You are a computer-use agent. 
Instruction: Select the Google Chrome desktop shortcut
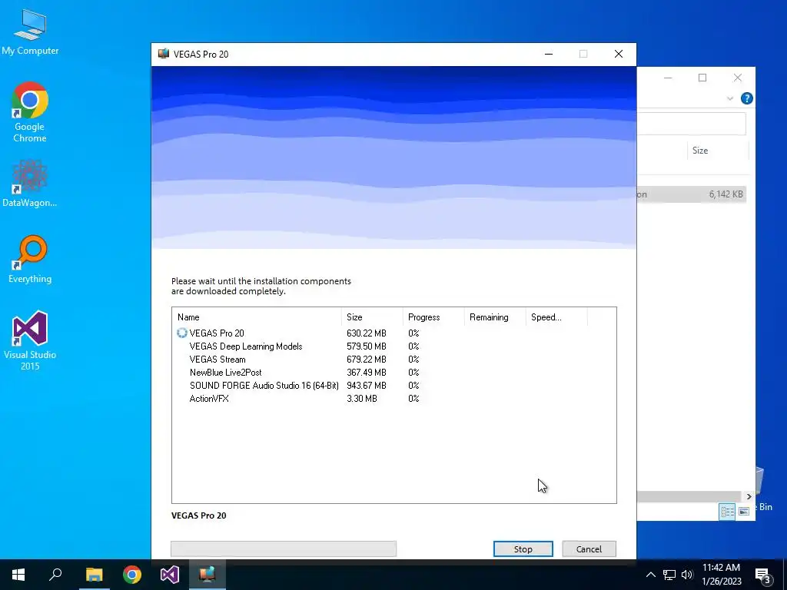tap(30, 112)
